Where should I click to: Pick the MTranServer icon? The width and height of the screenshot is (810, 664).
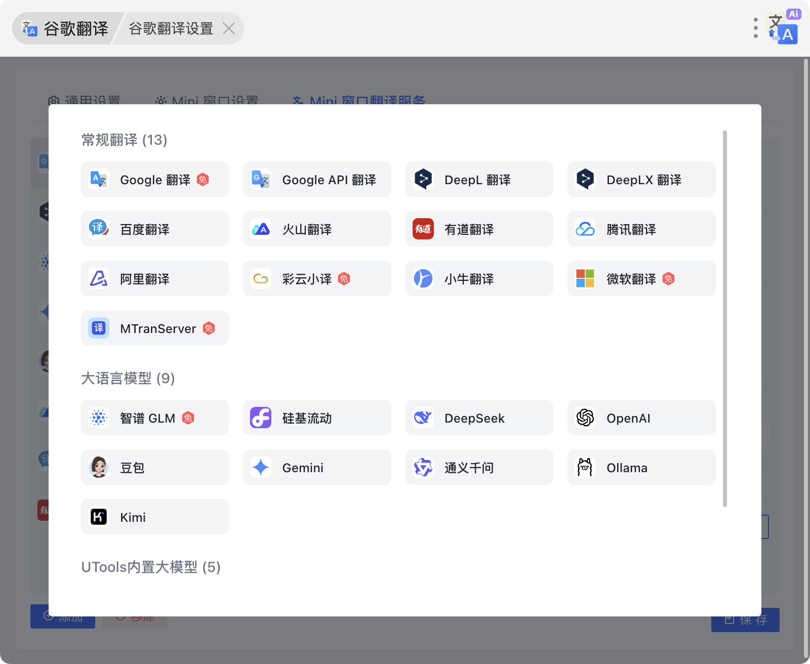pos(99,328)
